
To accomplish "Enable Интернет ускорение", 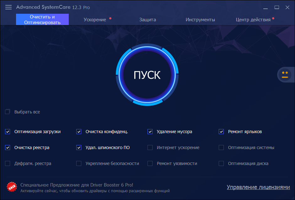I will click(x=150, y=147).
